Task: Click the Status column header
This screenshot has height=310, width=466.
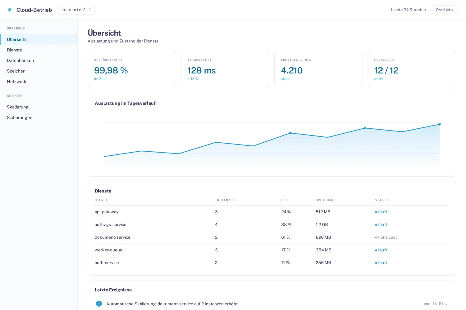Action: (x=381, y=200)
